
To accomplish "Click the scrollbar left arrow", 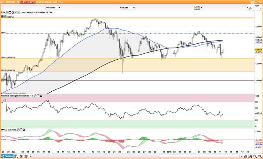I will (x=30, y=156).
